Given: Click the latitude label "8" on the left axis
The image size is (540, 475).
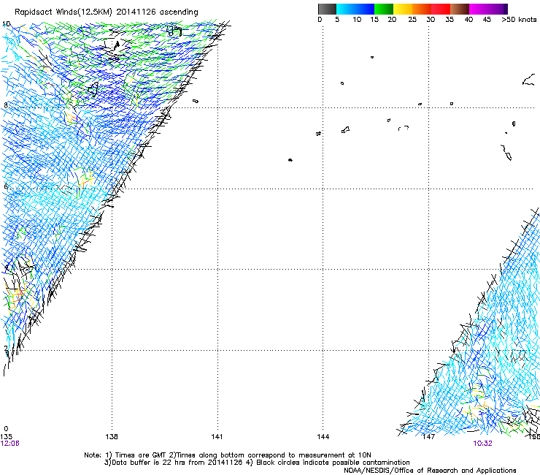Looking at the screenshot, I should [x=6, y=105].
